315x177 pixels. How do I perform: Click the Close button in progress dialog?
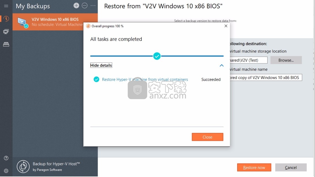(x=207, y=137)
